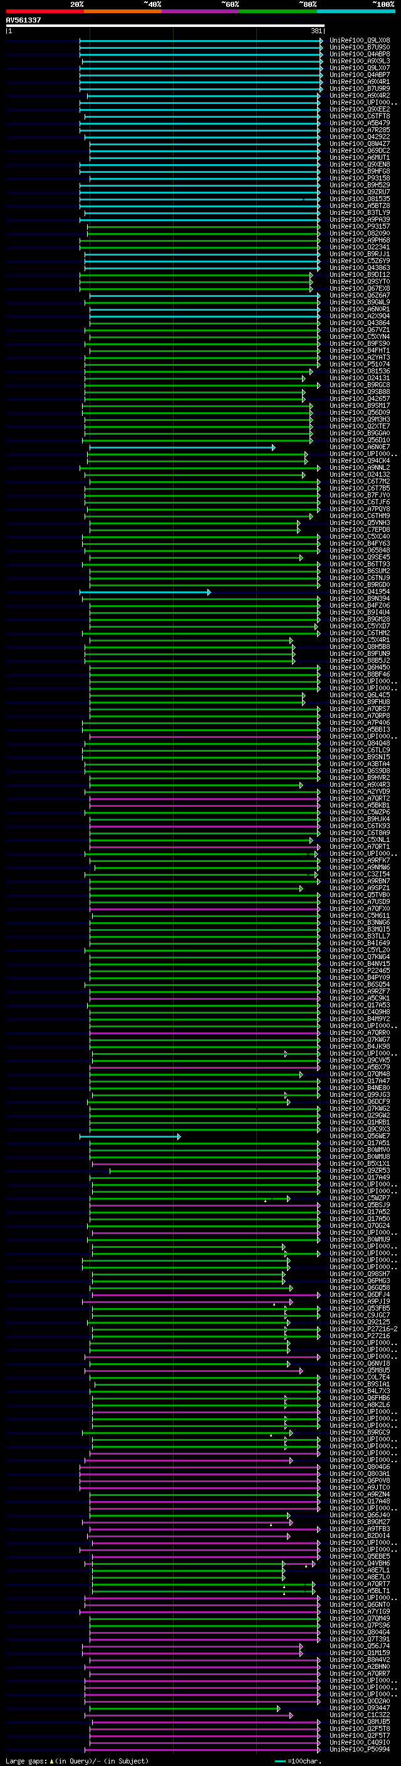This screenshot has width=401, height=1766.
Task: Open hit UniRef100_A9X9L3
Action: 360,61
